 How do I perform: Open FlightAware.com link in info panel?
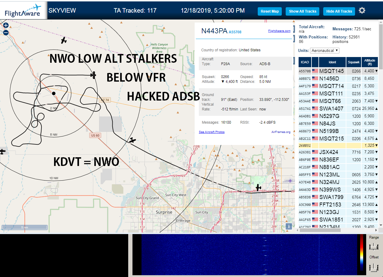coord(279,31)
